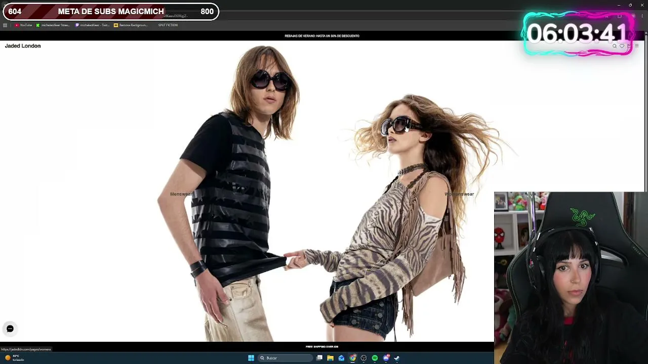Switch to Chrome on the taskbar
648x364 pixels.
(x=352, y=358)
